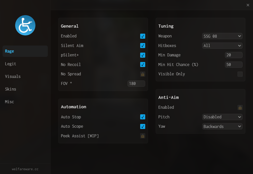Turn off the No Recoil checkbox
The width and height of the screenshot is (253, 174).
click(143, 65)
